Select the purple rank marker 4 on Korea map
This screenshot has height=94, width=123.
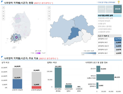click(x=17, y=37)
